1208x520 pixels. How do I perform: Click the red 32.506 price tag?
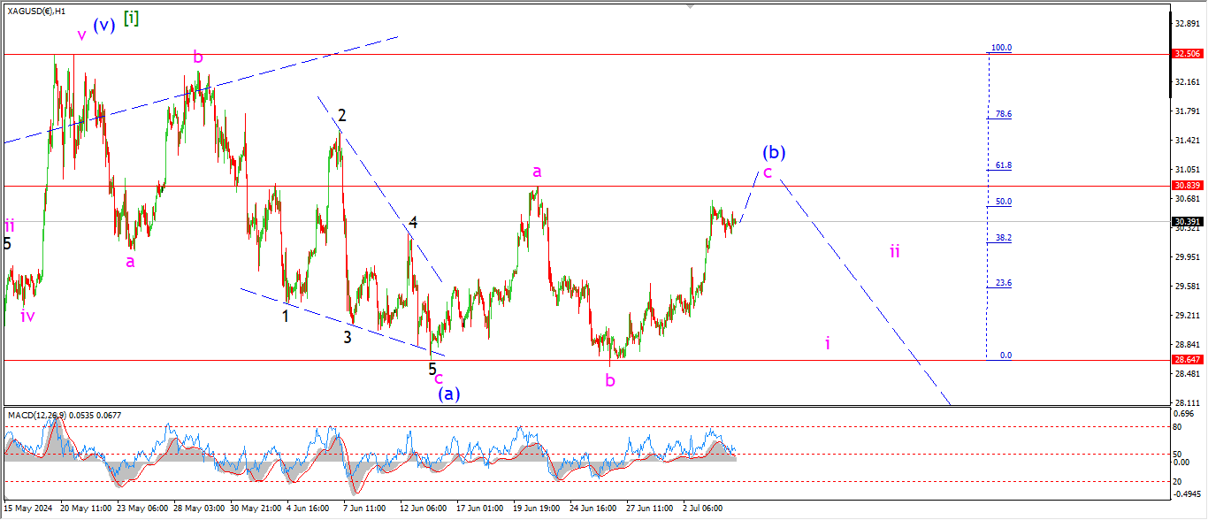(x=1186, y=53)
